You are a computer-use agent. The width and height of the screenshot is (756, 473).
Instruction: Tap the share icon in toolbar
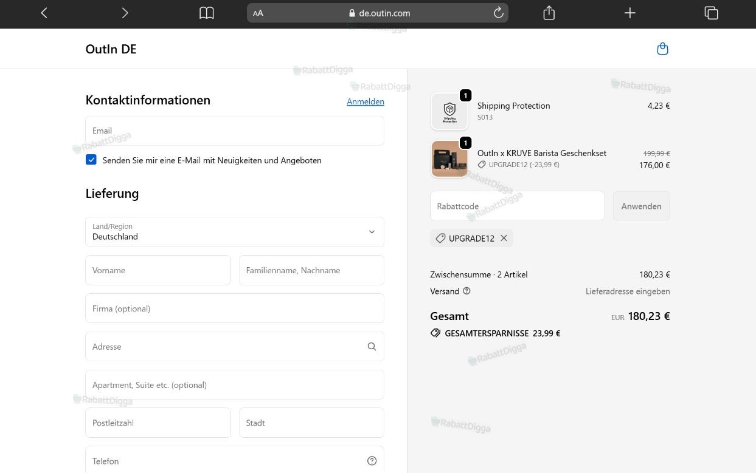pos(549,13)
